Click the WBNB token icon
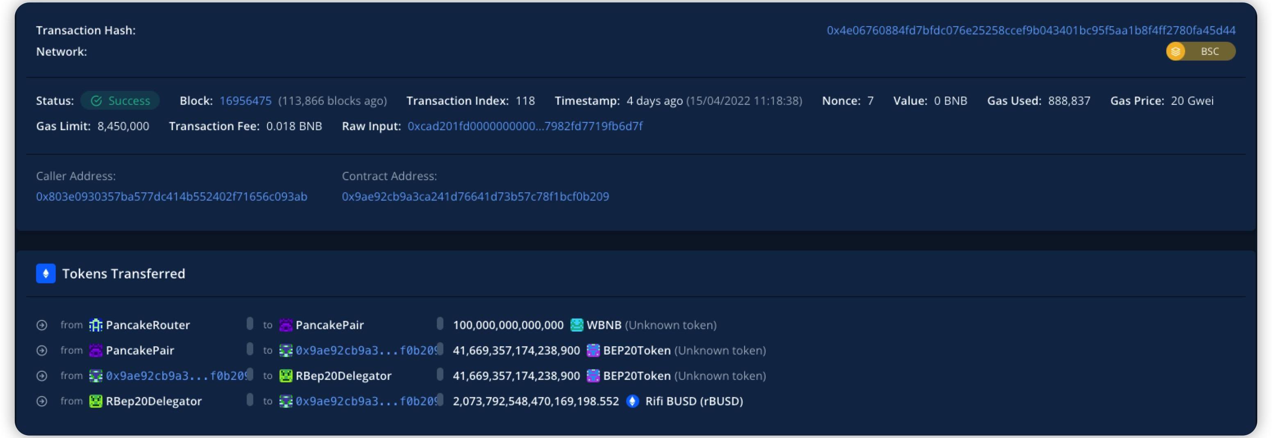This screenshot has height=438, width=1272. point(576,325)
